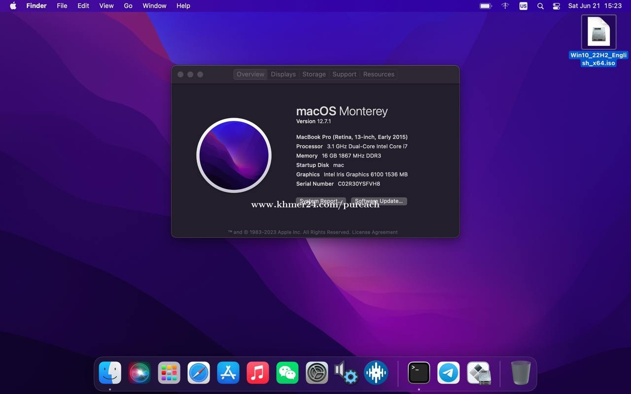This screenshot has width=631, height=394.
Task: Open Spotlight search in menu bar
Action: tap(540, 6)
